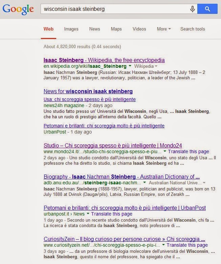
Task: Open Australian Dictionary Biography result
Action: click(x=121, y=177)
